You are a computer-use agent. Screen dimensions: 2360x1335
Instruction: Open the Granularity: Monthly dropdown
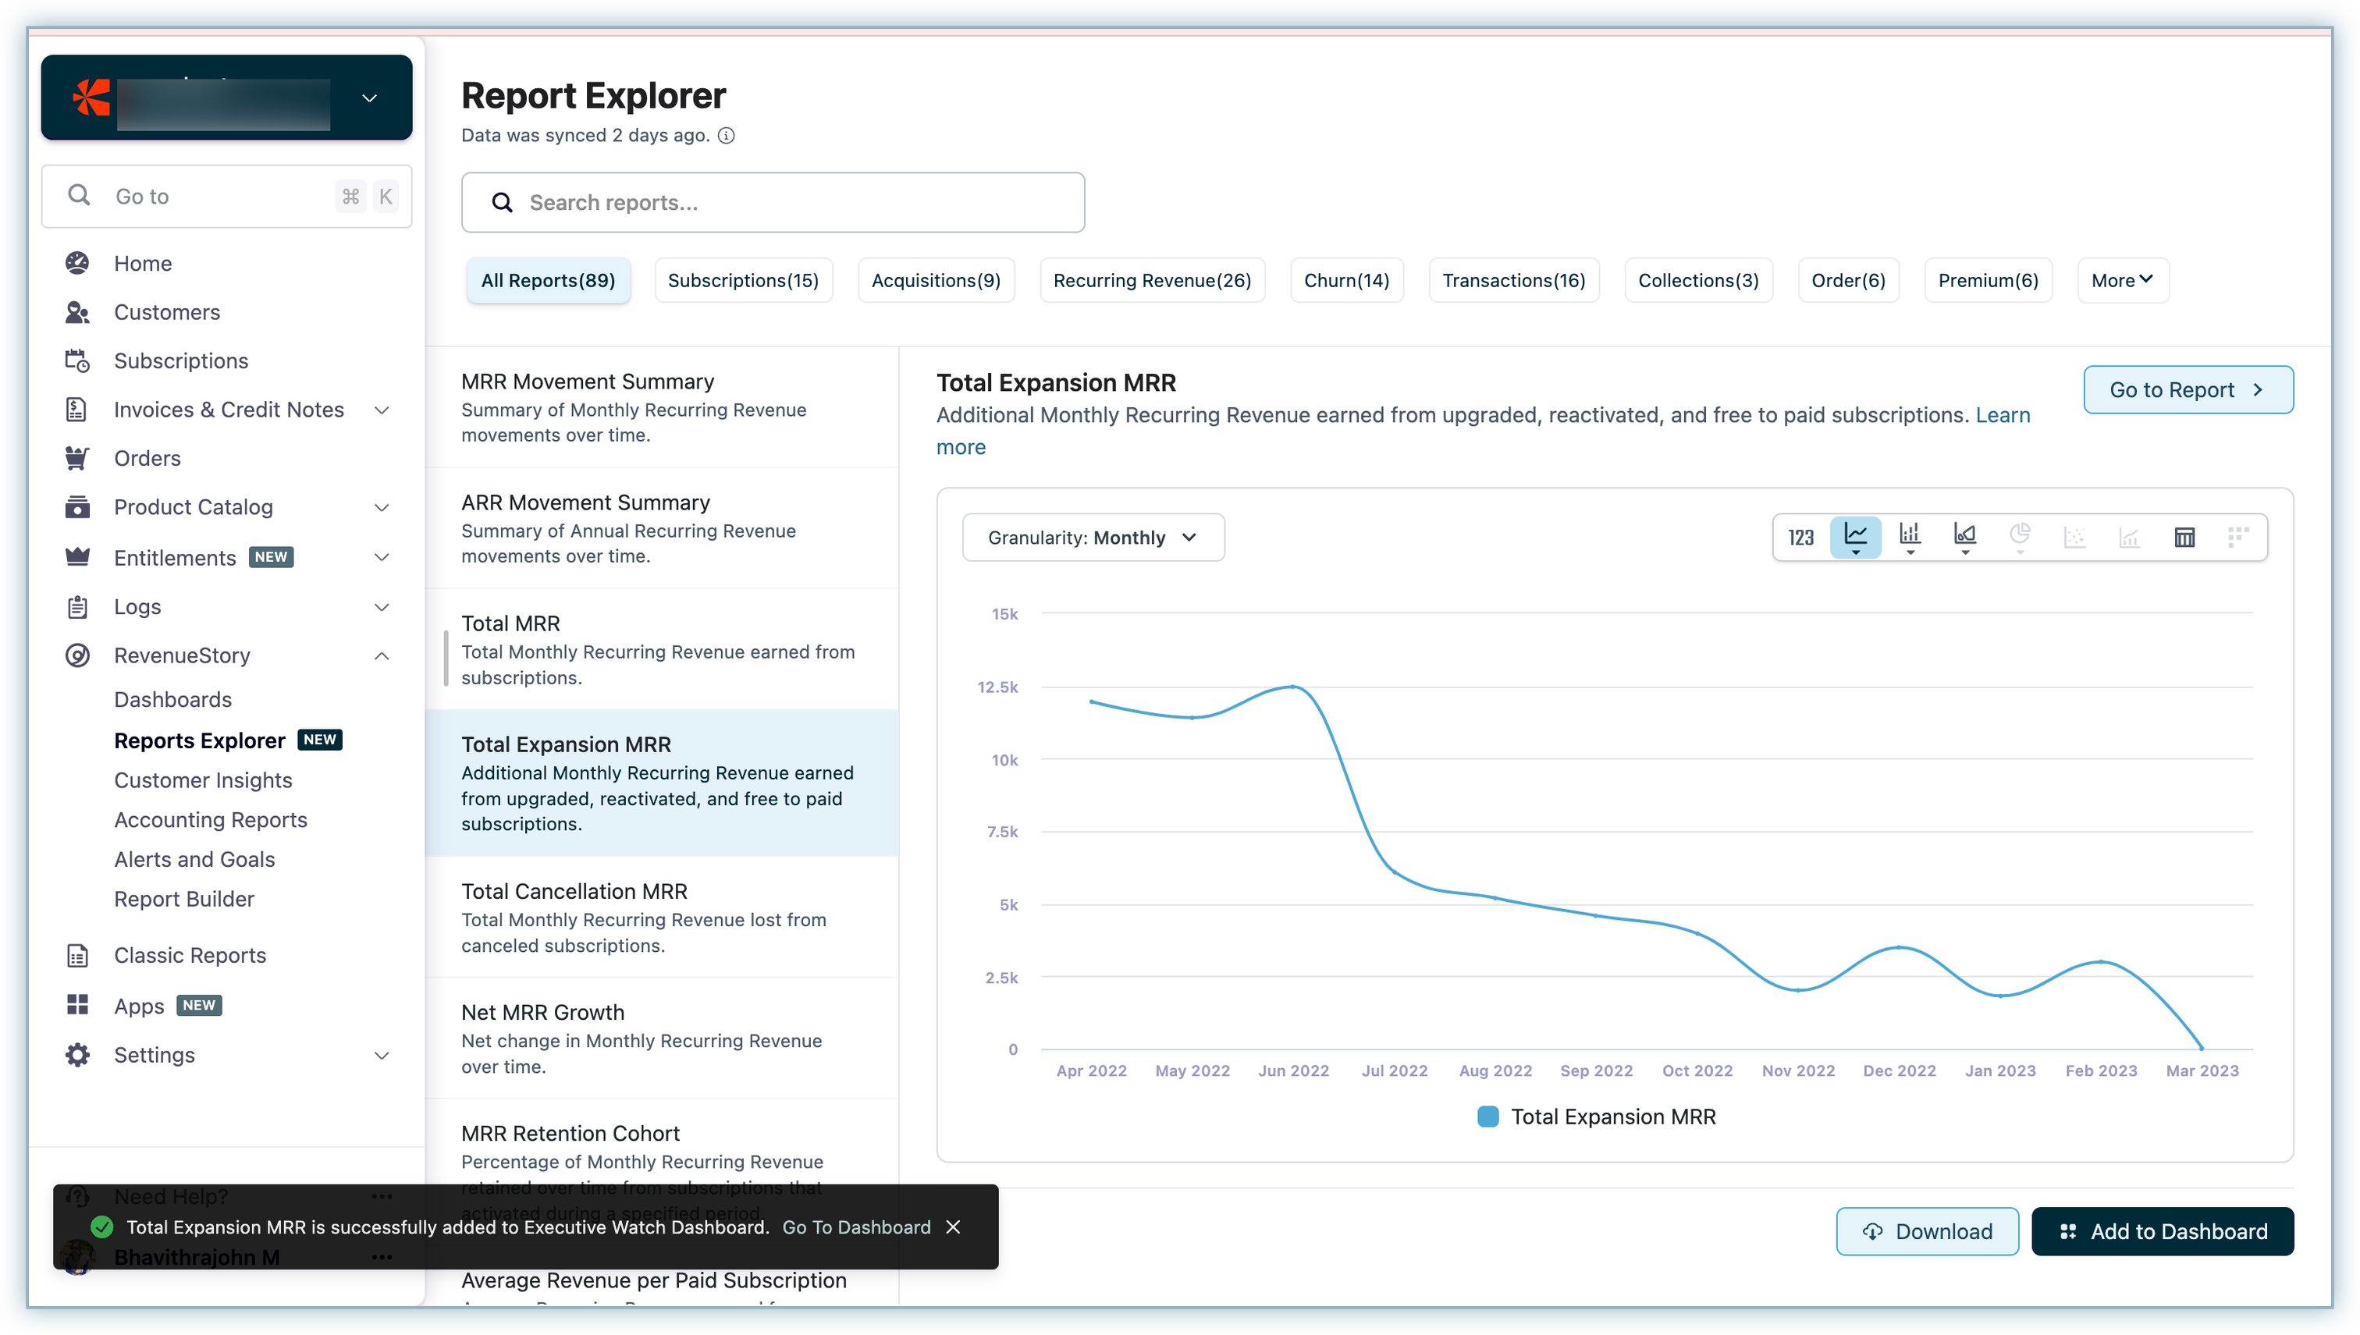point(1093,538)
